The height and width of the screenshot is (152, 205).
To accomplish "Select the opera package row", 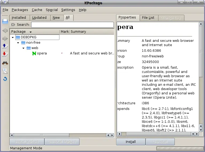I will point(62,53).
